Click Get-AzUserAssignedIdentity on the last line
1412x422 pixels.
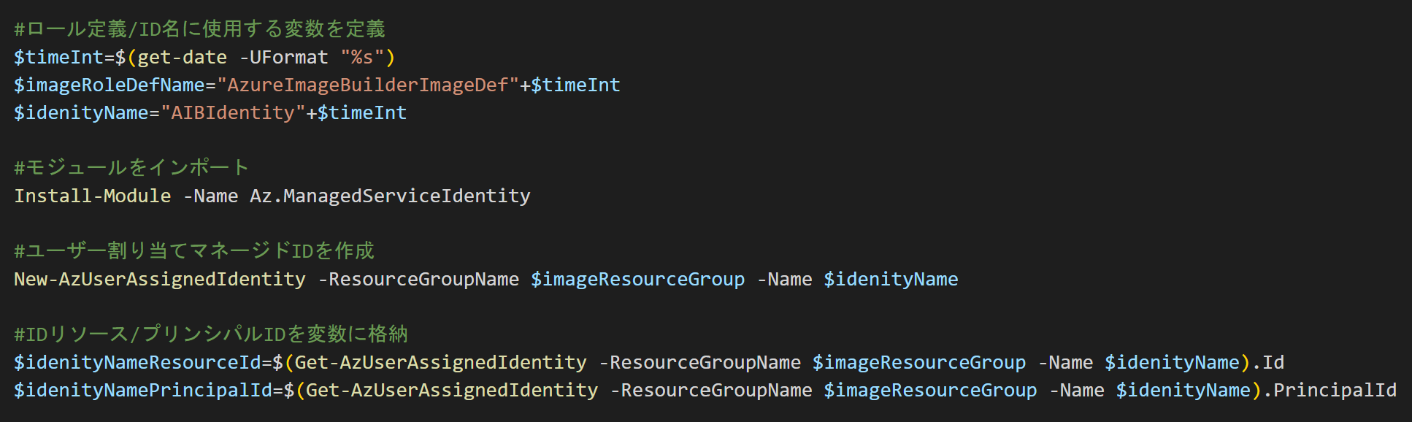pos(452,390)
